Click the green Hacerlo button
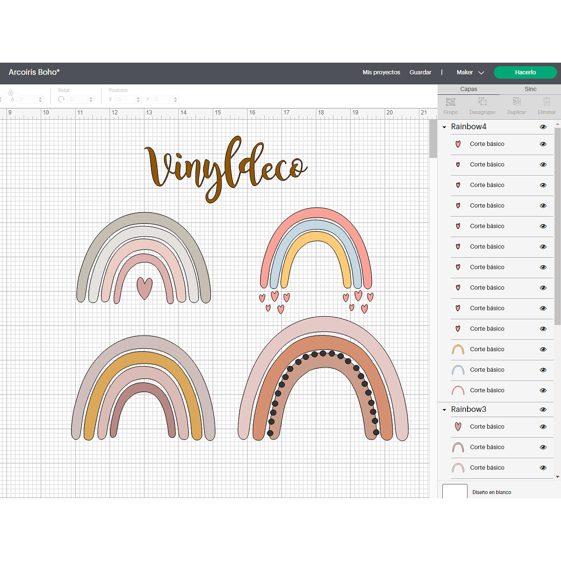 525,72
